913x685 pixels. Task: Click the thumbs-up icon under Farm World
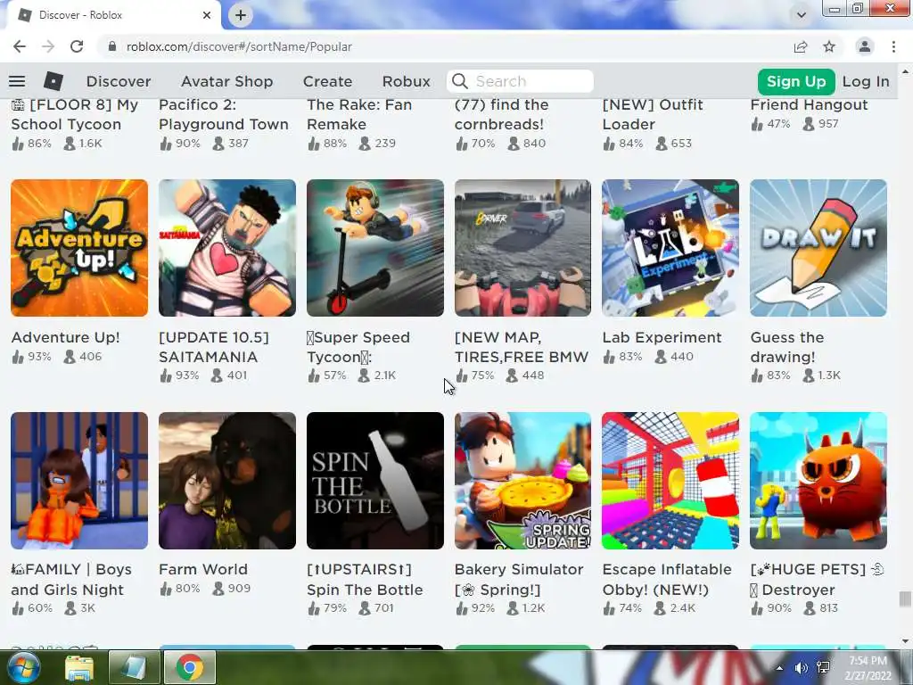167,590
